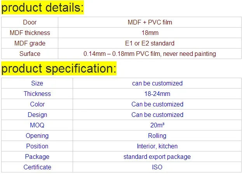Select the 'MDF thickness' row label
The width and height of the screenshot is (242, 174).
(30, 33)
